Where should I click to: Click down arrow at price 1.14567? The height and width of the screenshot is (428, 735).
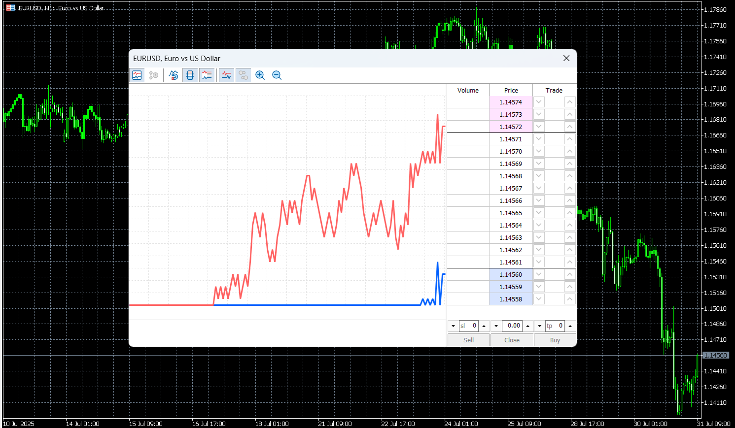[x=539, y=188]
